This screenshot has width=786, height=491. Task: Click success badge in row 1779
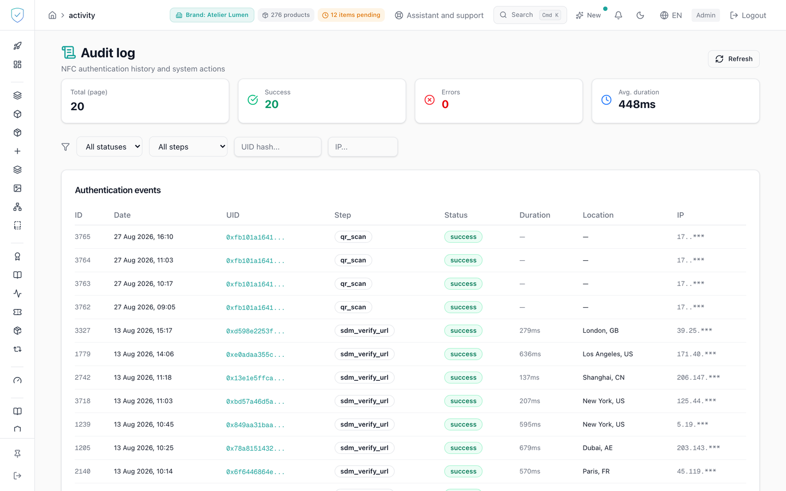463,354
